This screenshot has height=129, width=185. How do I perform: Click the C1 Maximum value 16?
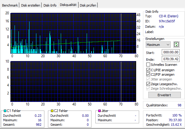click(x=40, y=120)
